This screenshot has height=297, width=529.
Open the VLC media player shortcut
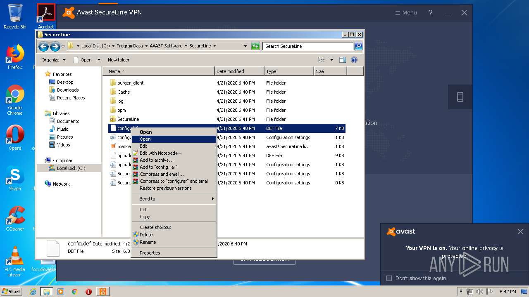pos(15,262)
